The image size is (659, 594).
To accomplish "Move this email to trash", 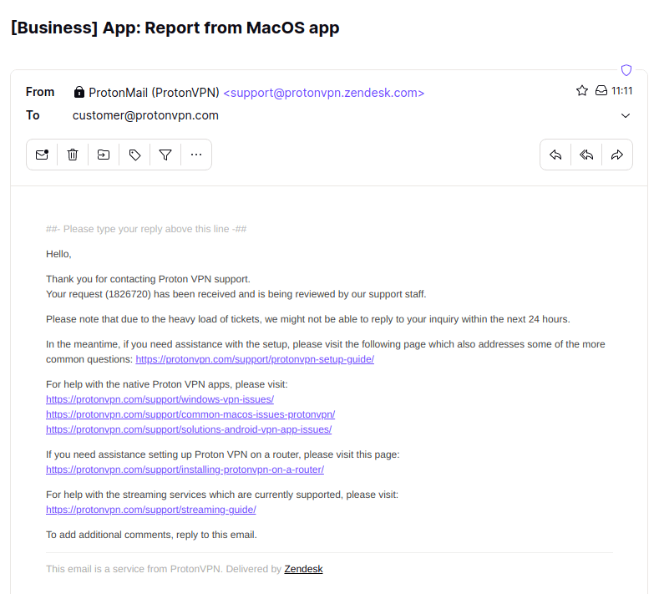I will [73, 155].
